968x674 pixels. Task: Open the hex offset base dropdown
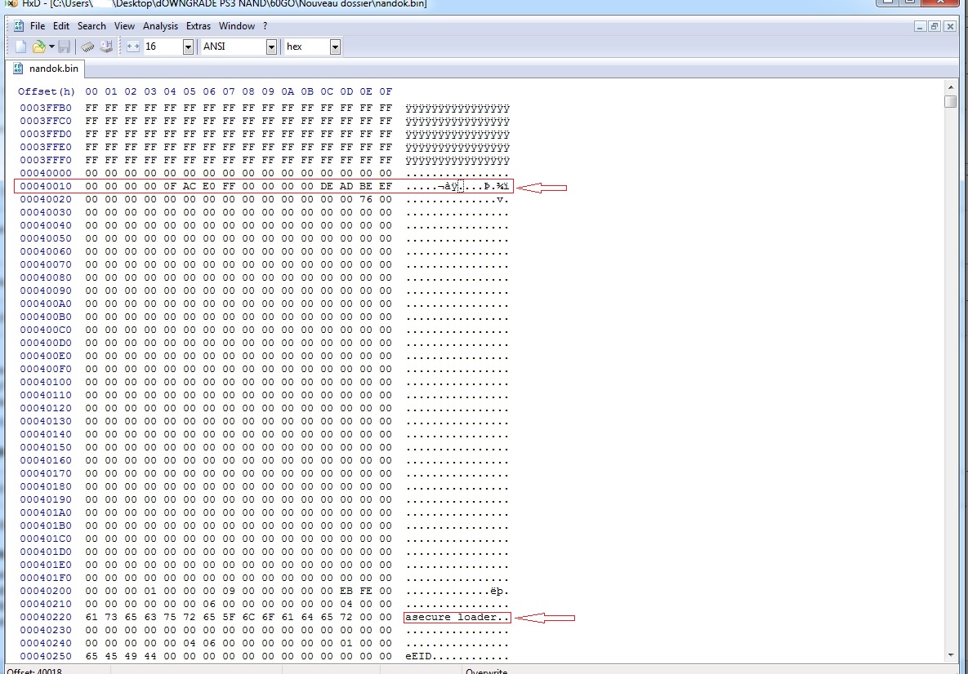click(335, 47)
